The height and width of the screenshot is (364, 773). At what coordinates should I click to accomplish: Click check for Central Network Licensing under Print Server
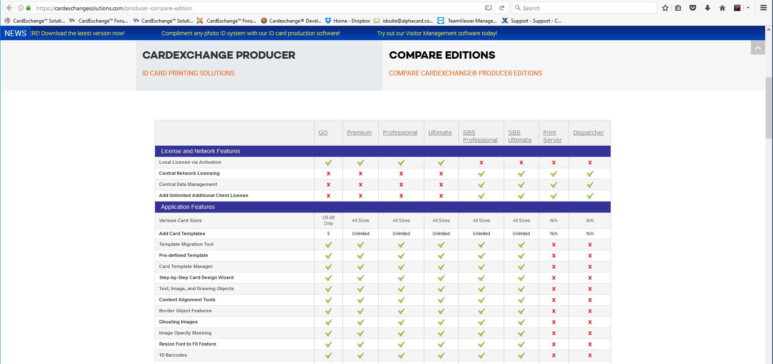point(553,174)
